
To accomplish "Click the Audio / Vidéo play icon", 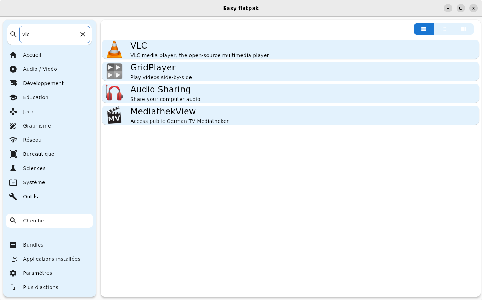I will coord(13,69).
